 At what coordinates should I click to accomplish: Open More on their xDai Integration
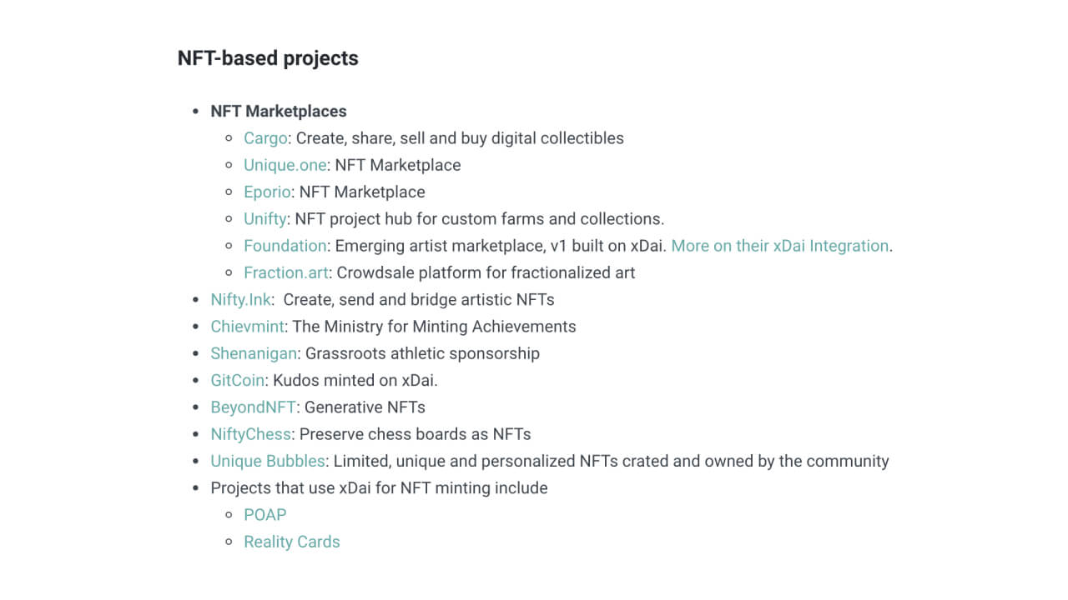pyautogui.click(x=779, y=246)
